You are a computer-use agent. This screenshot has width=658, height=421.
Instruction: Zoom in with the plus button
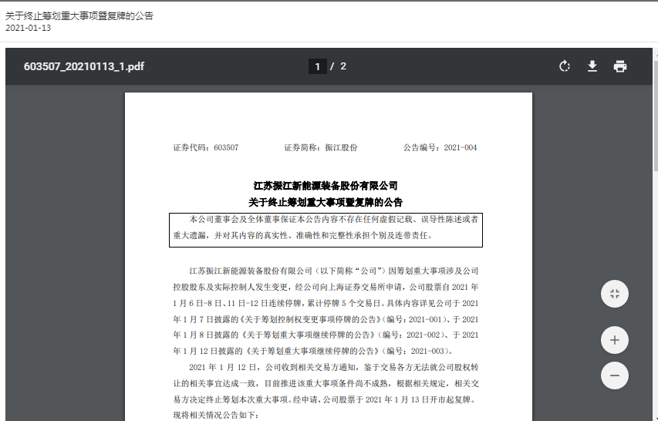click(x=614, y=340)
